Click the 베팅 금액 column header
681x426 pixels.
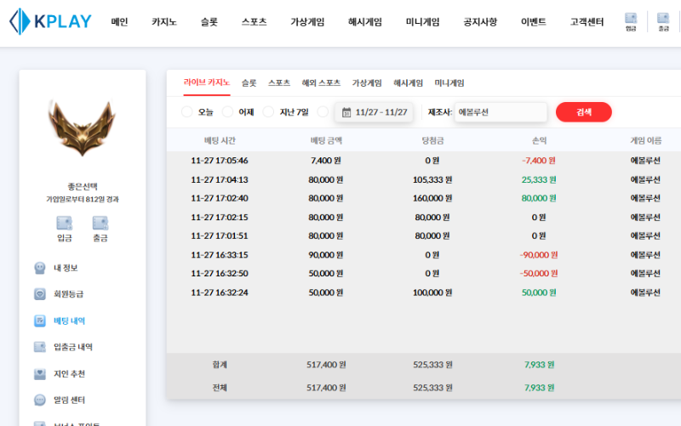tap(326, 140)
